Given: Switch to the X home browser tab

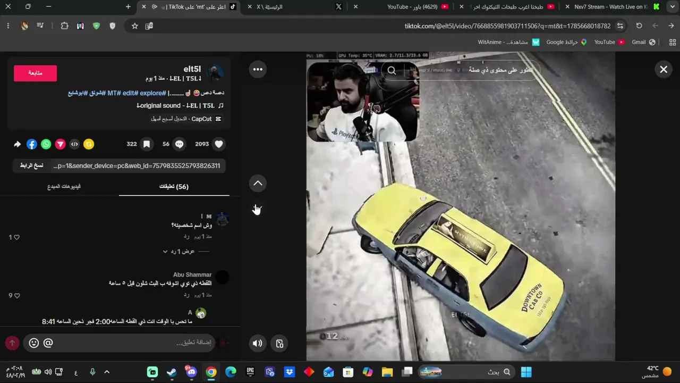Looking at the screenshot, I should click(x=297, y=7).
